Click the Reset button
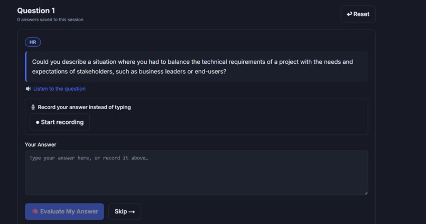426x224 pixels. click(358, 14)
